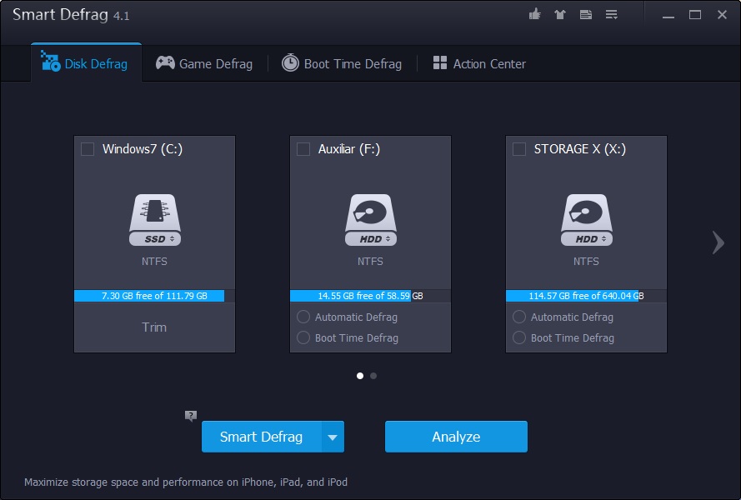The image size is (741, 500).
Task: Click the help question mark icon
Action: [x=191, y=416]
